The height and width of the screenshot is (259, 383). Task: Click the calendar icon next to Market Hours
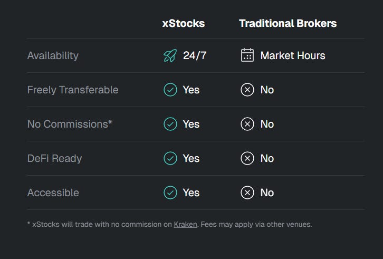(x=247, y=55)
